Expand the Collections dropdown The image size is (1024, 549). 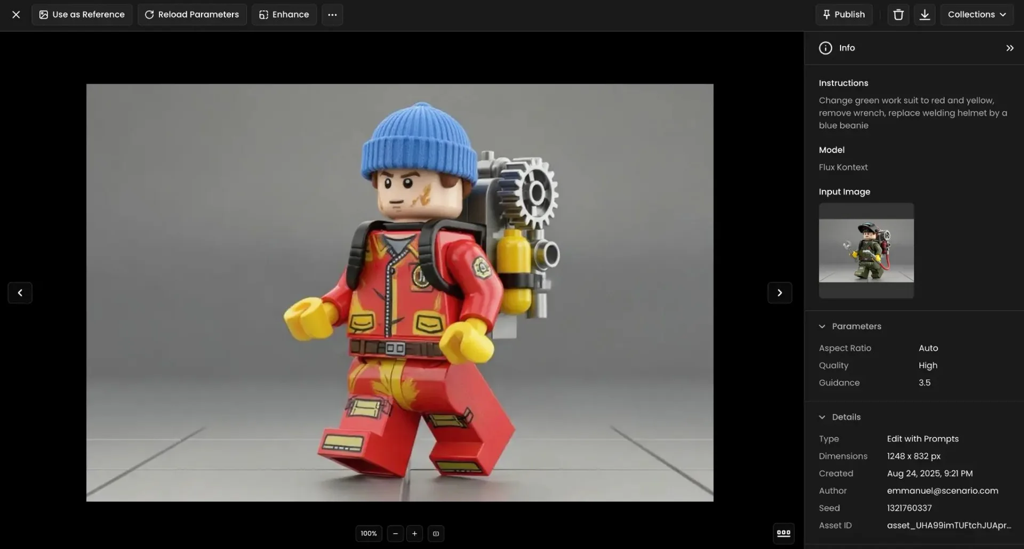(977, 14)
